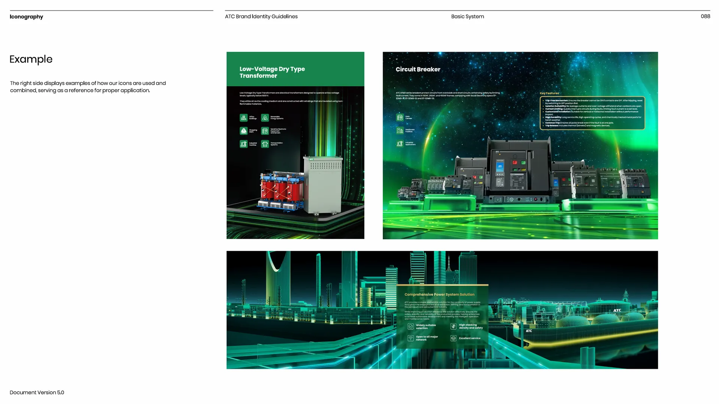Click the Iconography section header
719x404 pixels.
[x=26, y=17]
